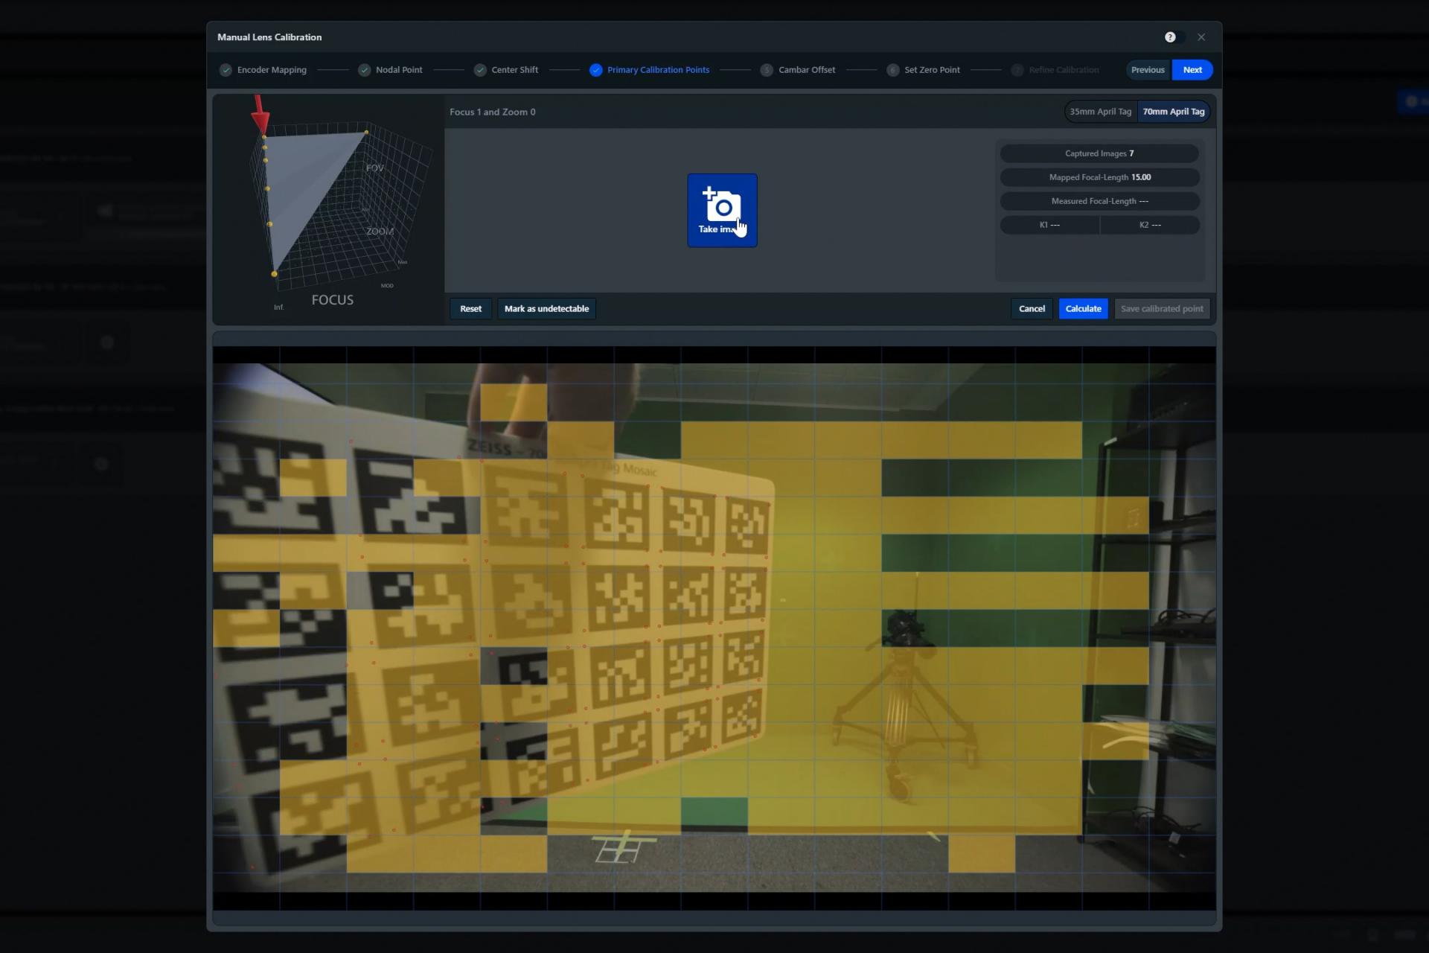Return to the Previous step
Viewport: 1429px width, 953px height.
(1147, 70)
